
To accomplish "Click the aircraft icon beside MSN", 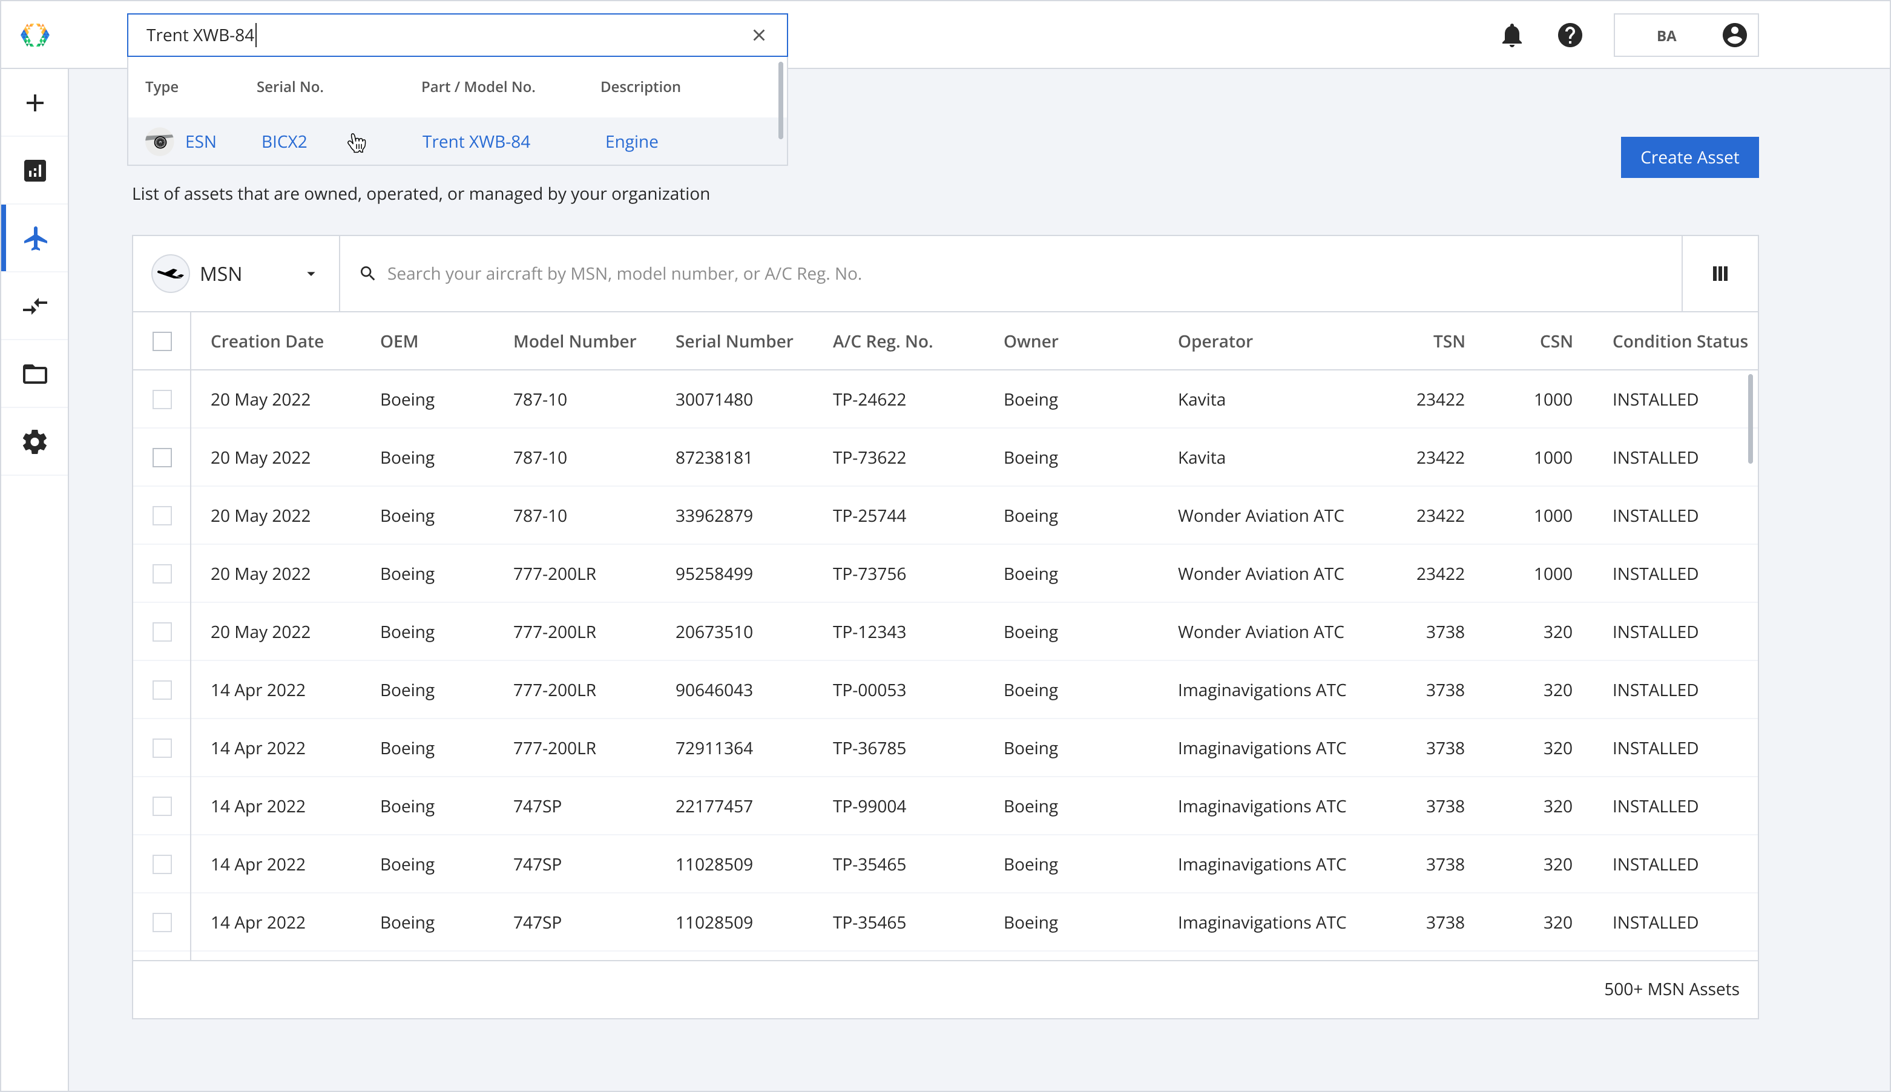I will pyautogui.click(x=170, y=274).
